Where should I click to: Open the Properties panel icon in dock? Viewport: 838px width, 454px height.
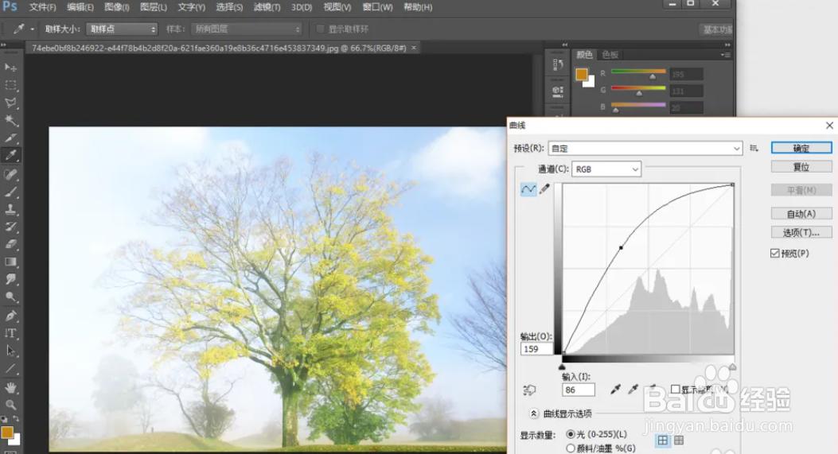pos(558,91)
